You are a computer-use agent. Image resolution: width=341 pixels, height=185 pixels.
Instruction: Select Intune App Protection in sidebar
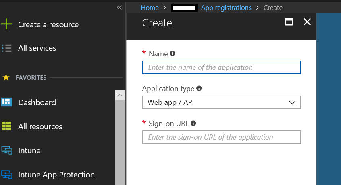[x=56, y=175]
